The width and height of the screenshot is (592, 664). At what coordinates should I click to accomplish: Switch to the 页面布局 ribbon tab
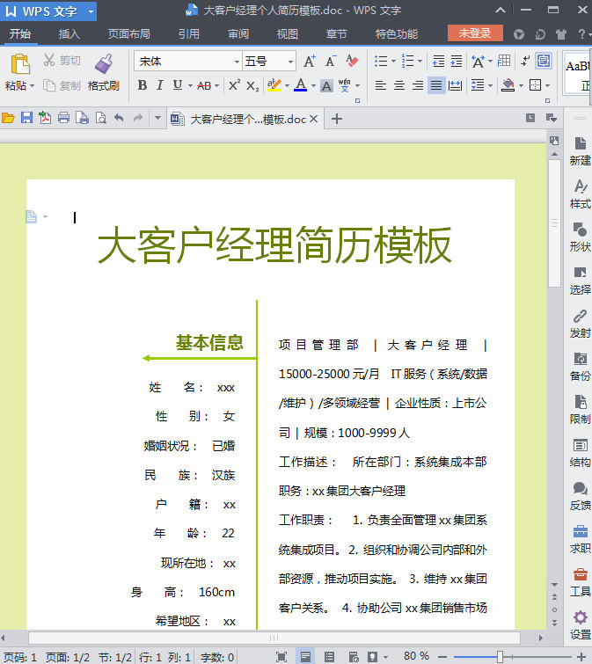(x=128, y=34)
